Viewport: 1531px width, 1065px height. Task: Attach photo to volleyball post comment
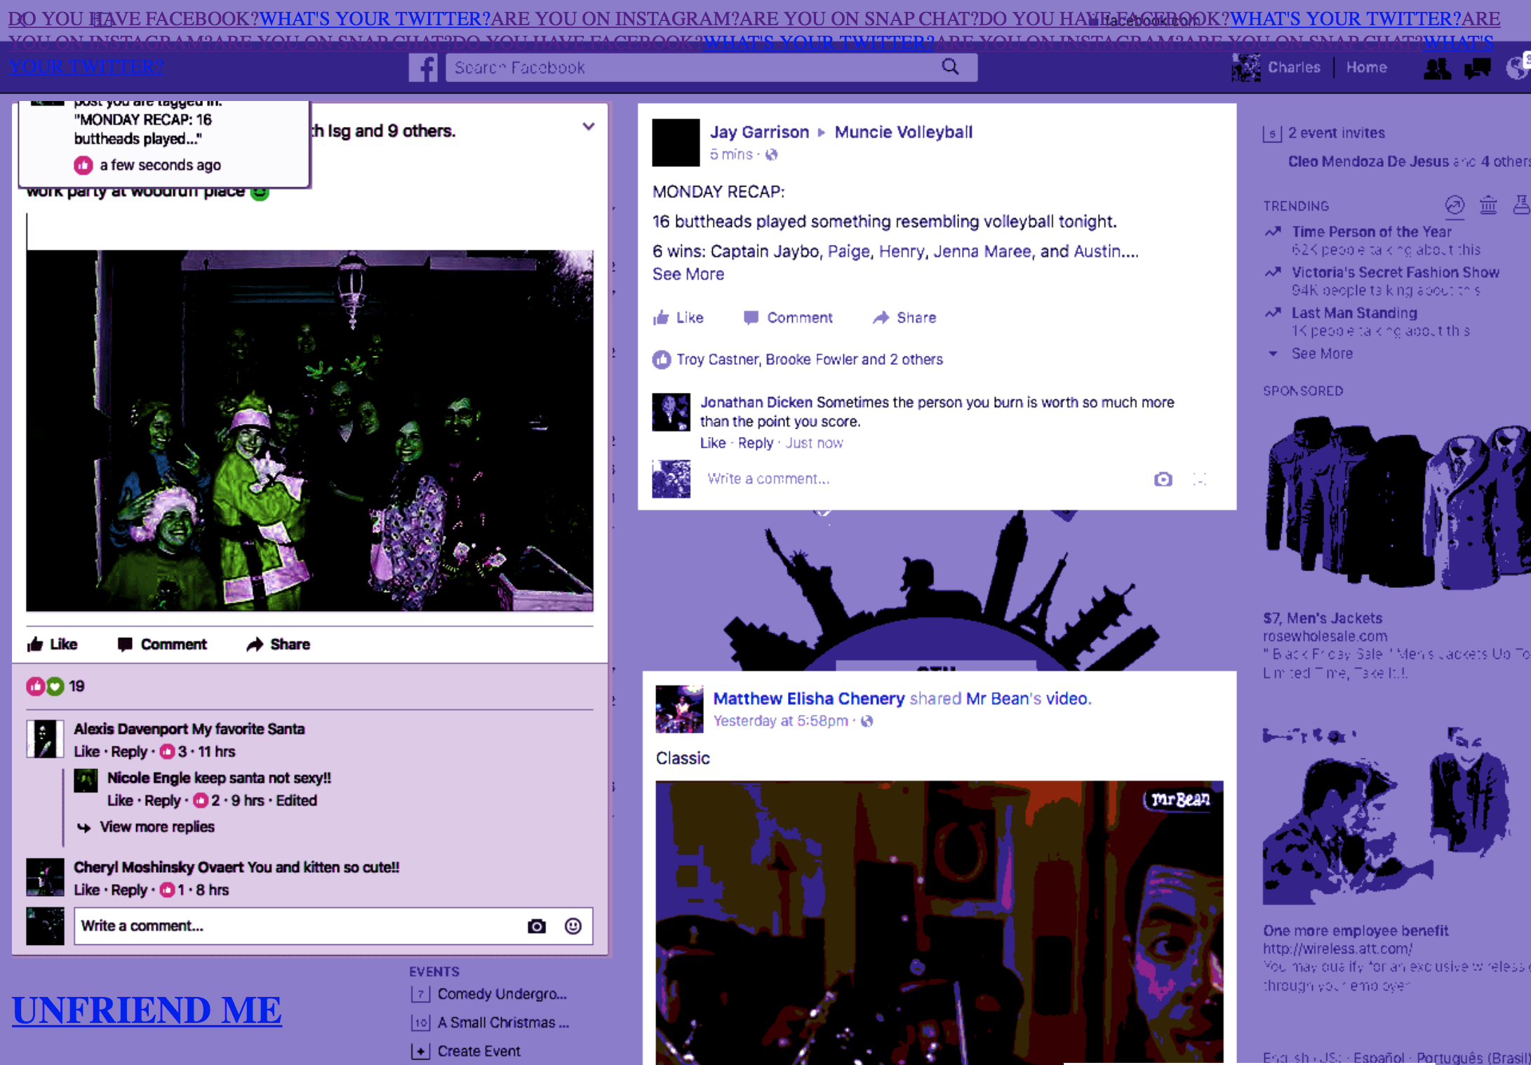click(x=1163, y=479)
